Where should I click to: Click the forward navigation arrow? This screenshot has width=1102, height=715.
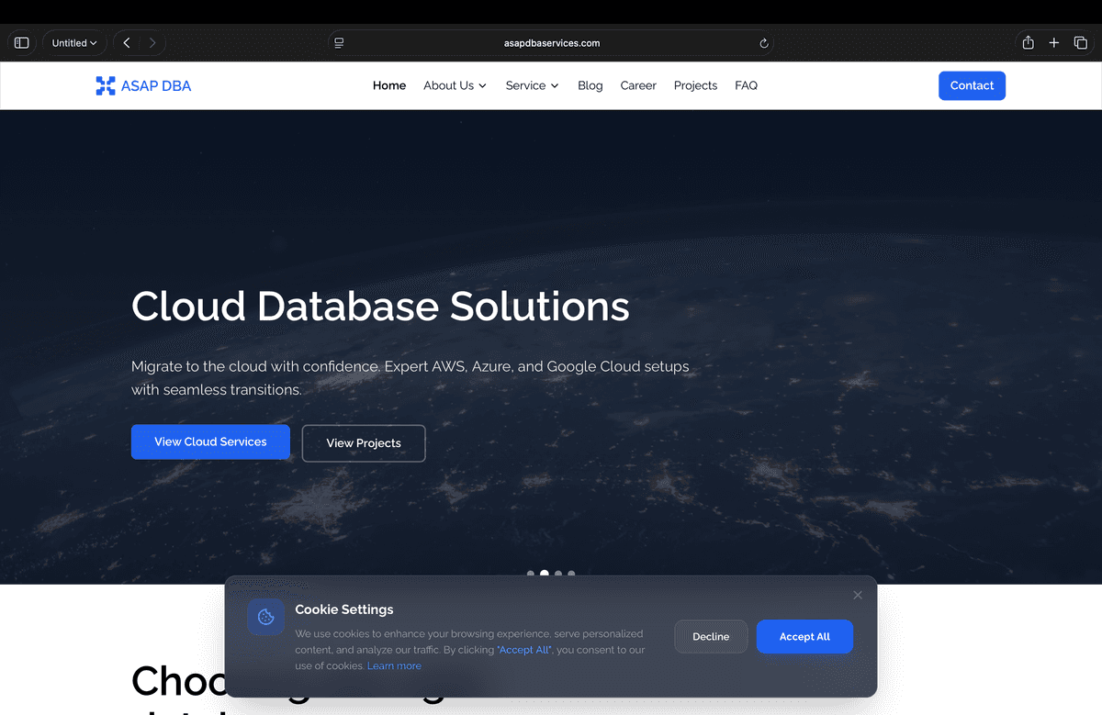152,42
